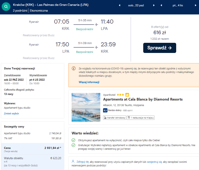
Task: Click the COVID warning info icon
Action: pyautogui.click(x=74, y=68)
